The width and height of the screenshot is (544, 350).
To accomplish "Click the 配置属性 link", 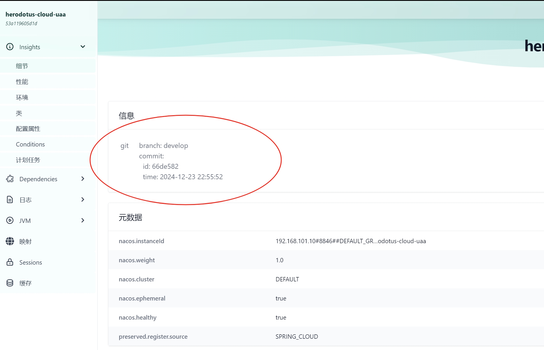I will [x=28, y=128].
